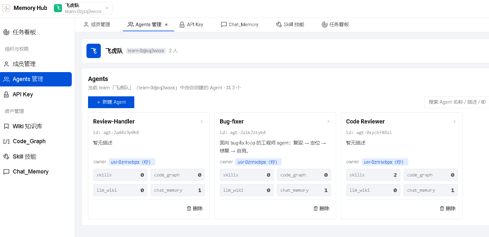Click the 新建 Agent button
The width and height of the screenshot is (489, 237).
[x=111, y=102]
